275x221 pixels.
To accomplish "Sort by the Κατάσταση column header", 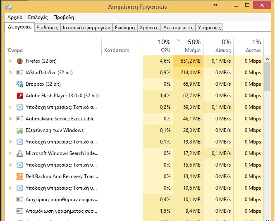I will [x=122, y=47].
